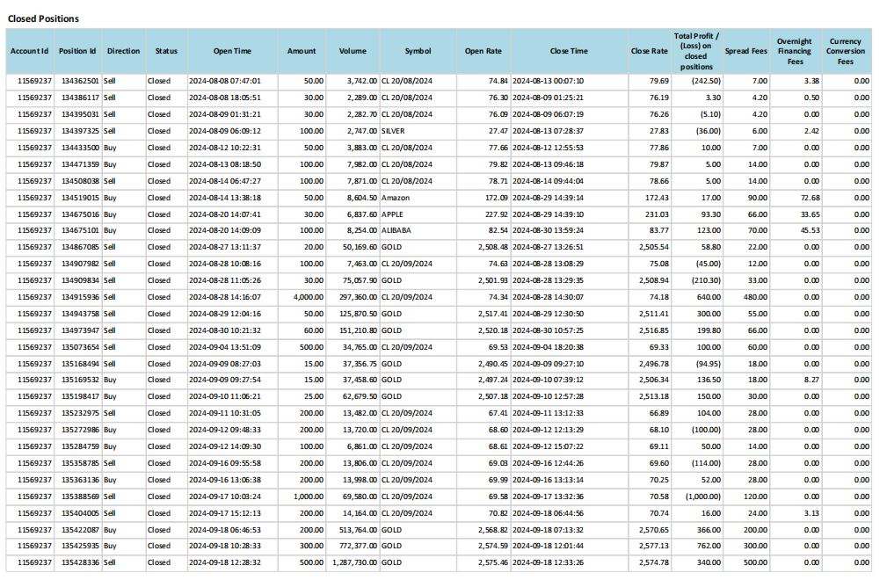Click the Spread Fees column header
887x580 pixels.
pos(745,51)
